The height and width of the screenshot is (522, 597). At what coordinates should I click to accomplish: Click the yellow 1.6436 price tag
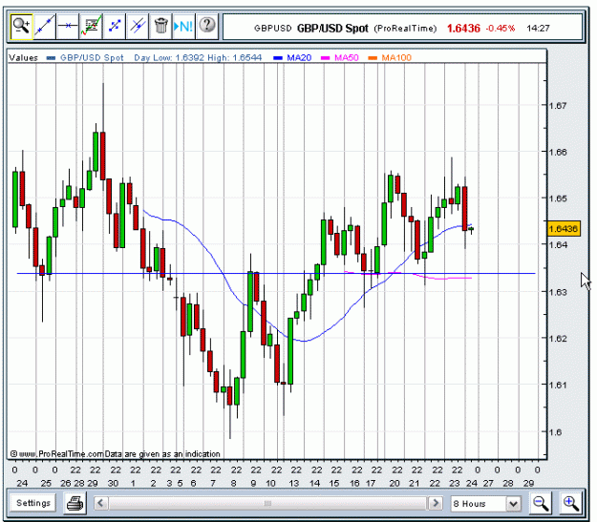tap(564, 229)
